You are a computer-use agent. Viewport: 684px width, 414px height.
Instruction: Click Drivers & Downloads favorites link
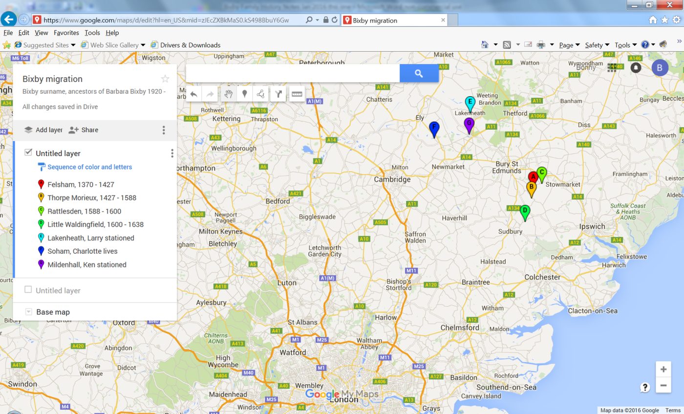[185, 45]
